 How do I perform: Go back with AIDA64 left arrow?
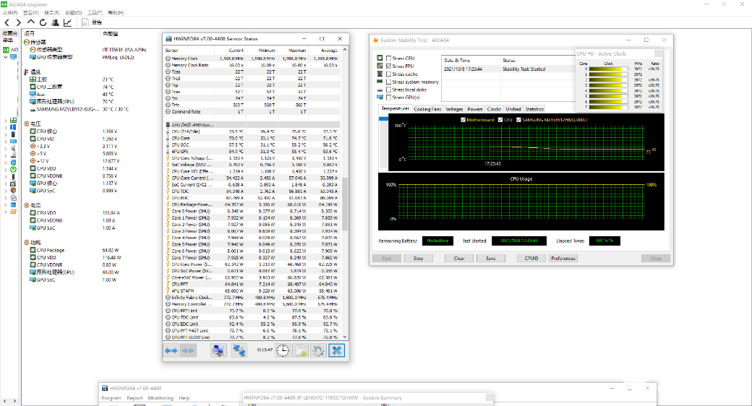click(7, 22)
